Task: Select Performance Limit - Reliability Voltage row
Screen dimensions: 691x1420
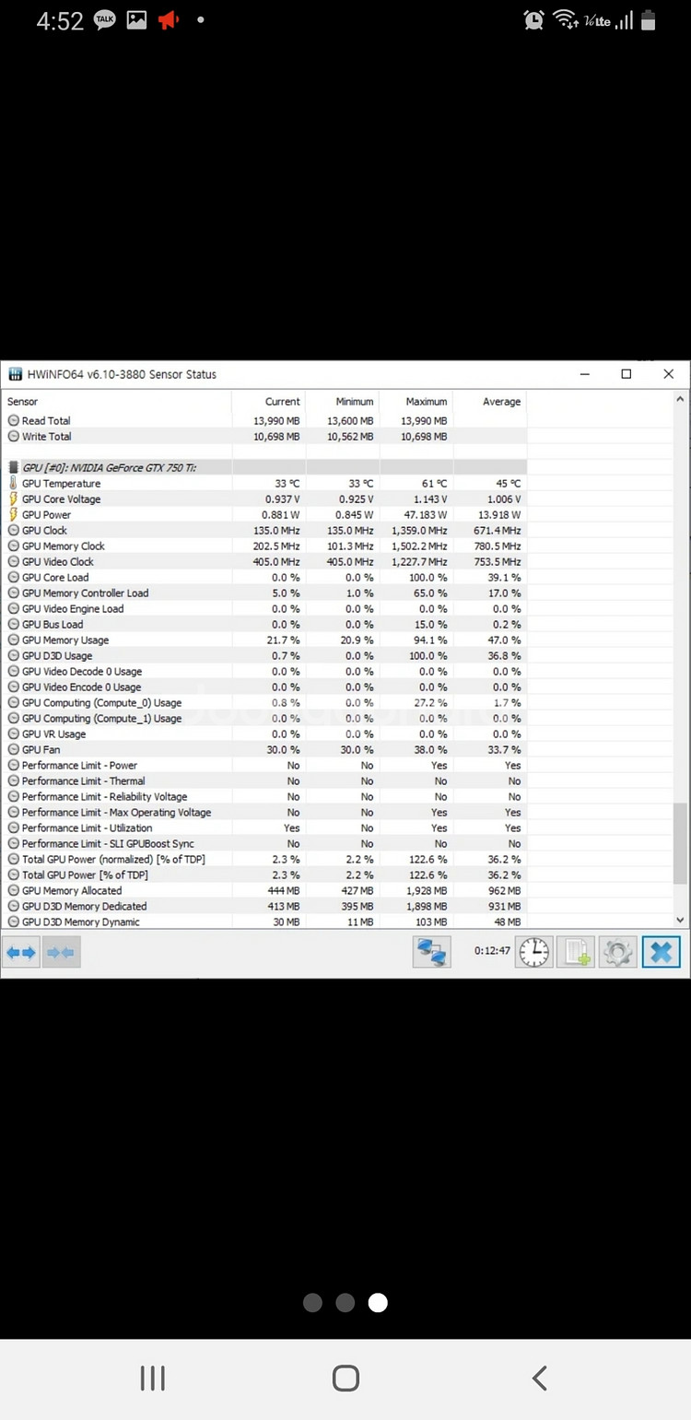Action: click(264, 796)
